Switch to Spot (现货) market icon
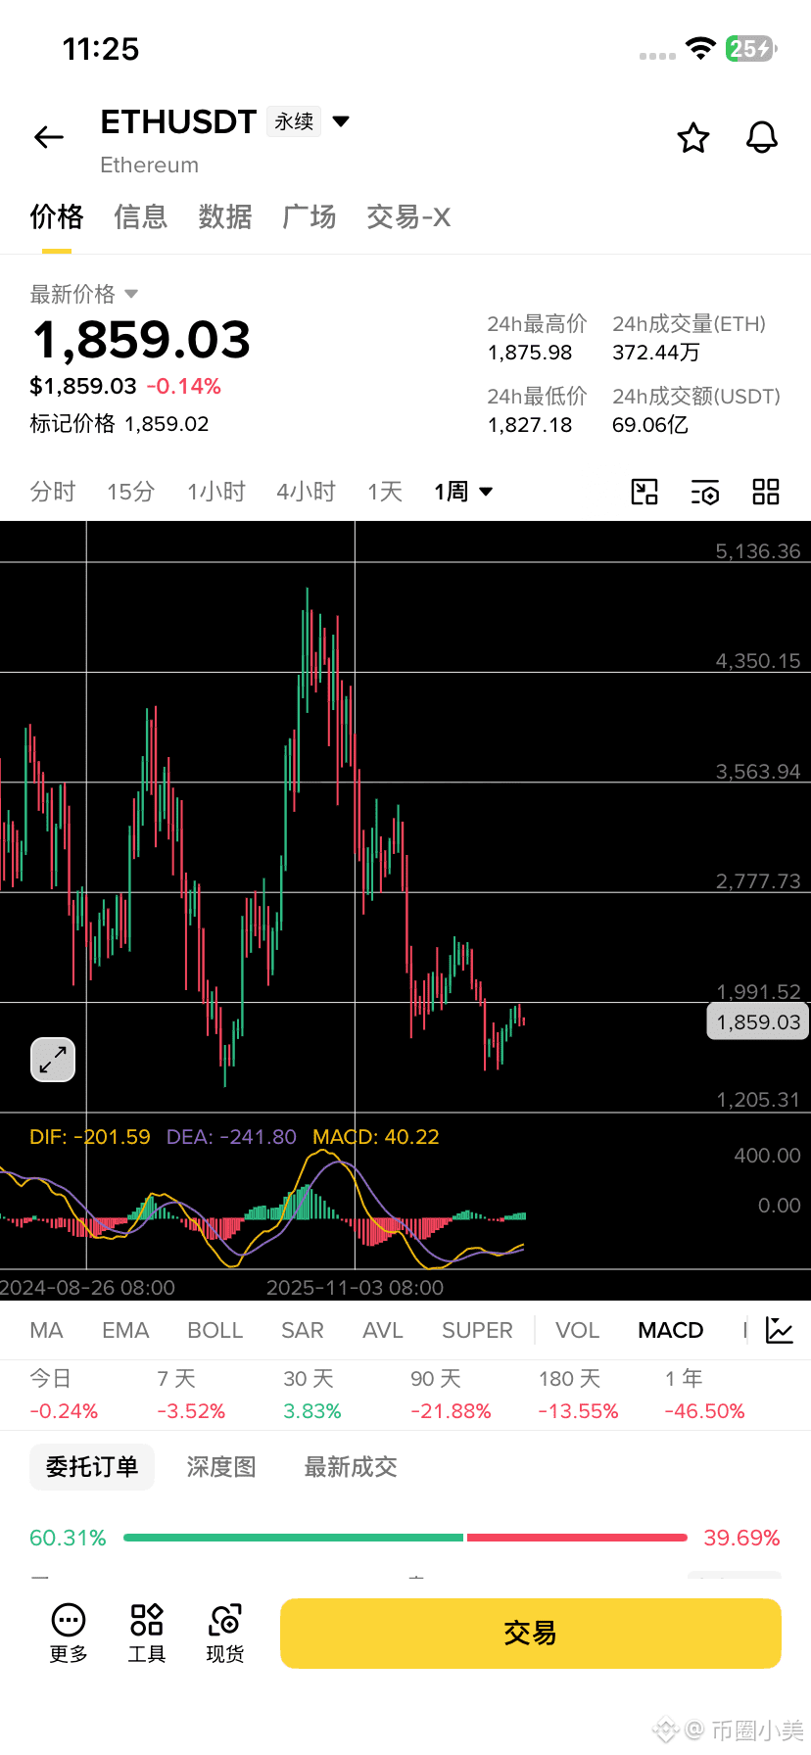Viewport: 811px width, 1755px height. pos(225,1634)
